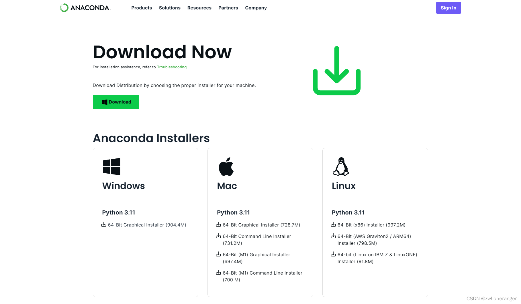Click the Windows icon inside Download button
Viewport: 521px width, 304px height.
click(105, 102)
